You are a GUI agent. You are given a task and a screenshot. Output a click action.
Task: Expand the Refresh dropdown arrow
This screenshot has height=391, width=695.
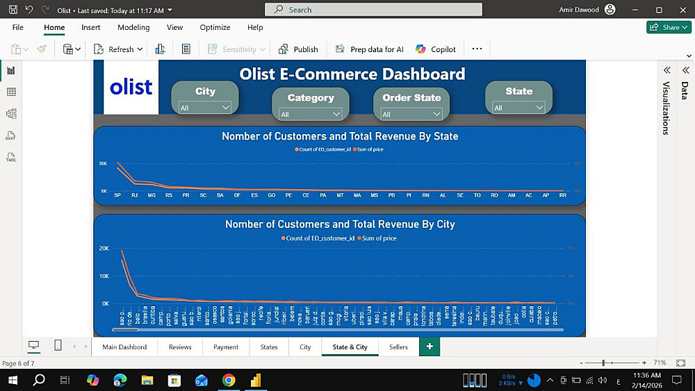[x=140, y=49]
